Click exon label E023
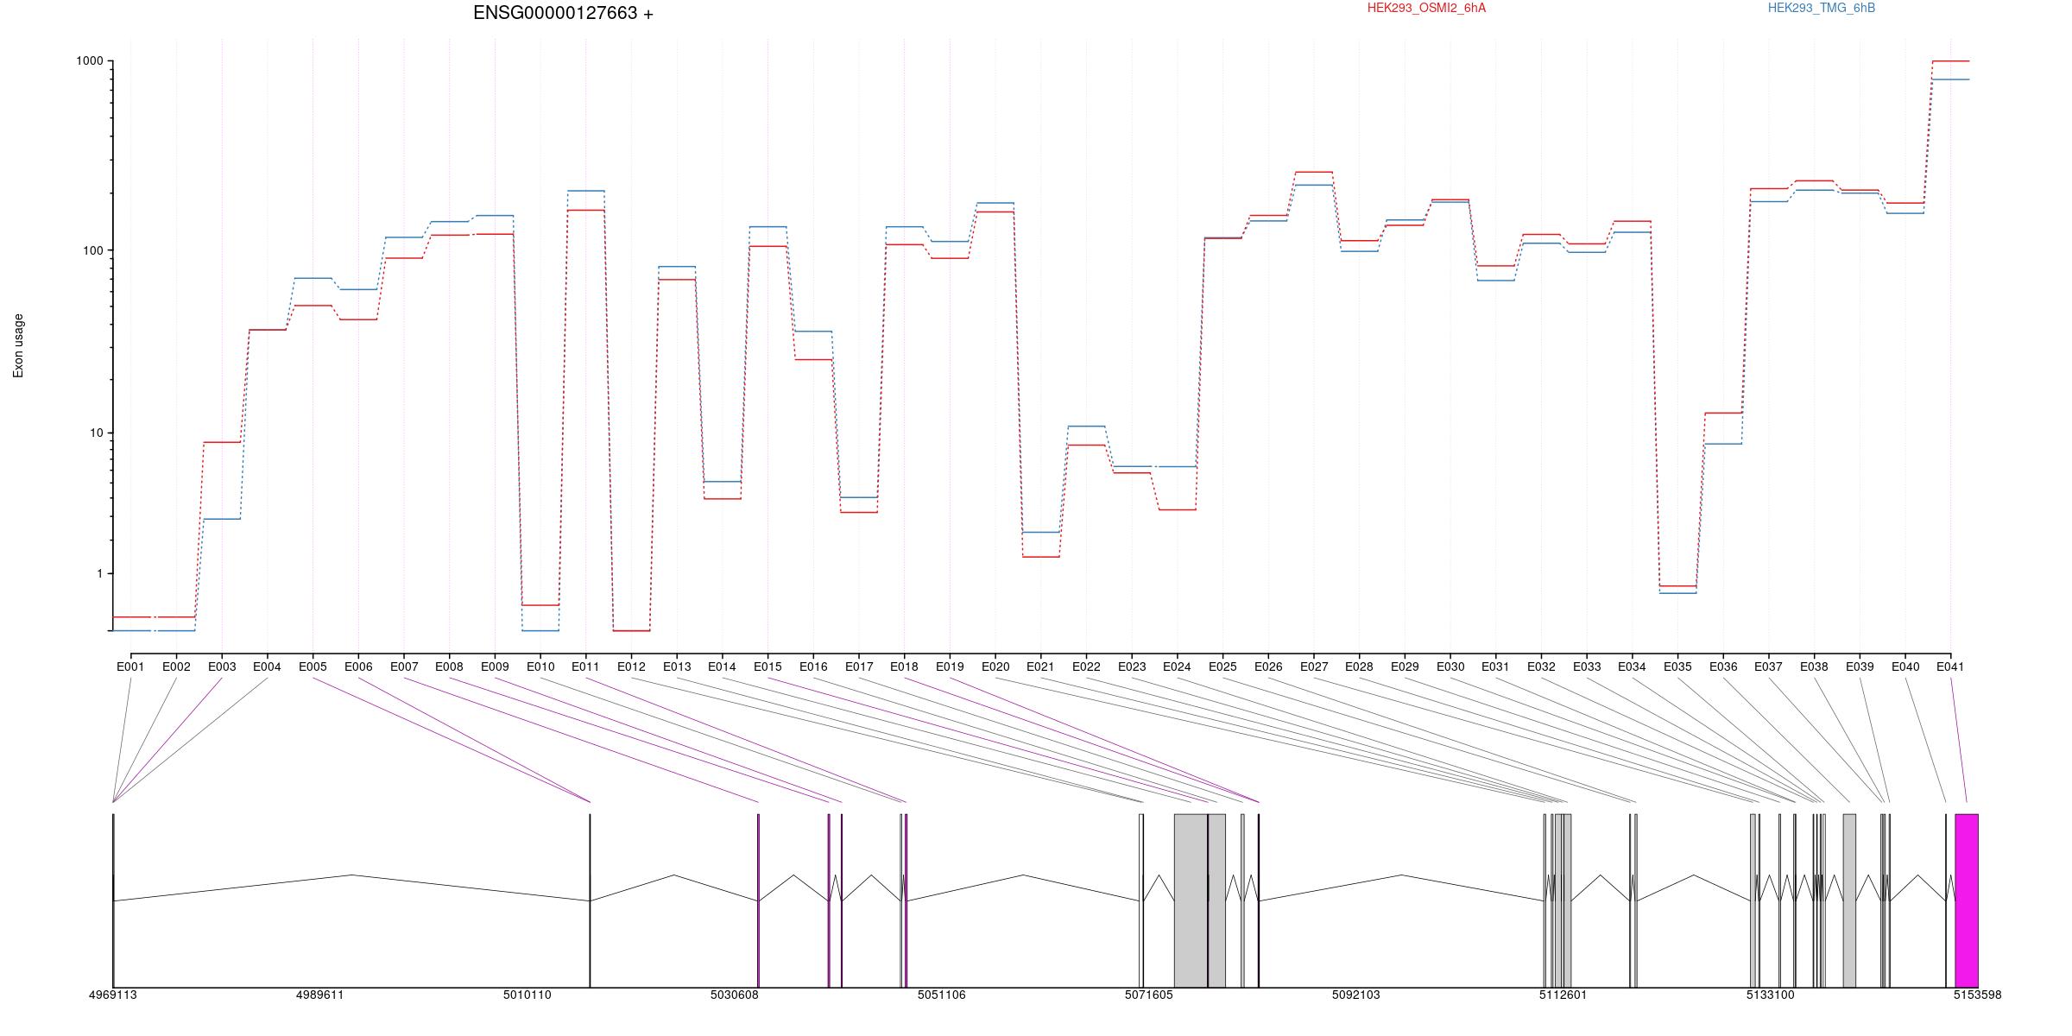The height and width of the screenshot is (1036, 2072). tap(1132, 666)
